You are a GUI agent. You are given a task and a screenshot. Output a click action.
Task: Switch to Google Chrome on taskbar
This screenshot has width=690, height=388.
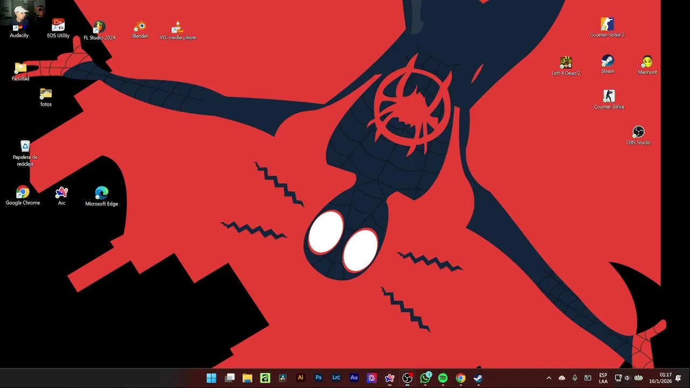pos(460,378)
